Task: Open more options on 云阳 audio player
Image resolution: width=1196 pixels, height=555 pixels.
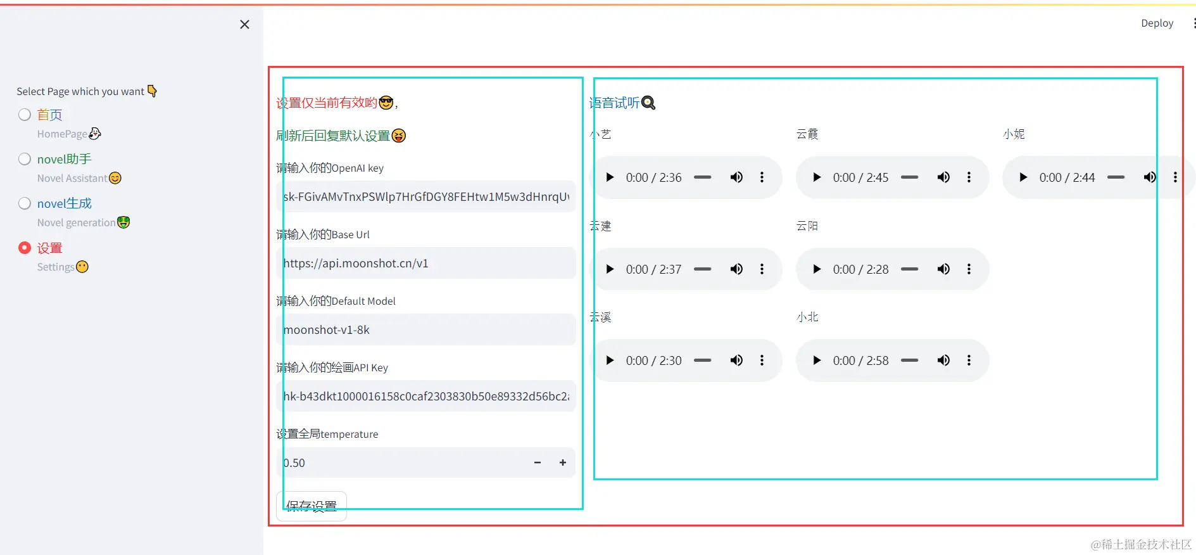Action: coord(969,269)
